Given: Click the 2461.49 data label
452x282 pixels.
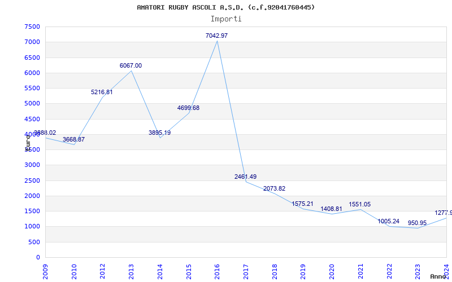Looking at the screenshot, I should [245, 177].
